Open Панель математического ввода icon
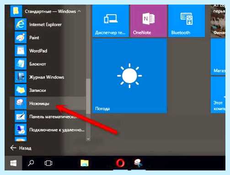The image size is (230, 175). (21, 117)
